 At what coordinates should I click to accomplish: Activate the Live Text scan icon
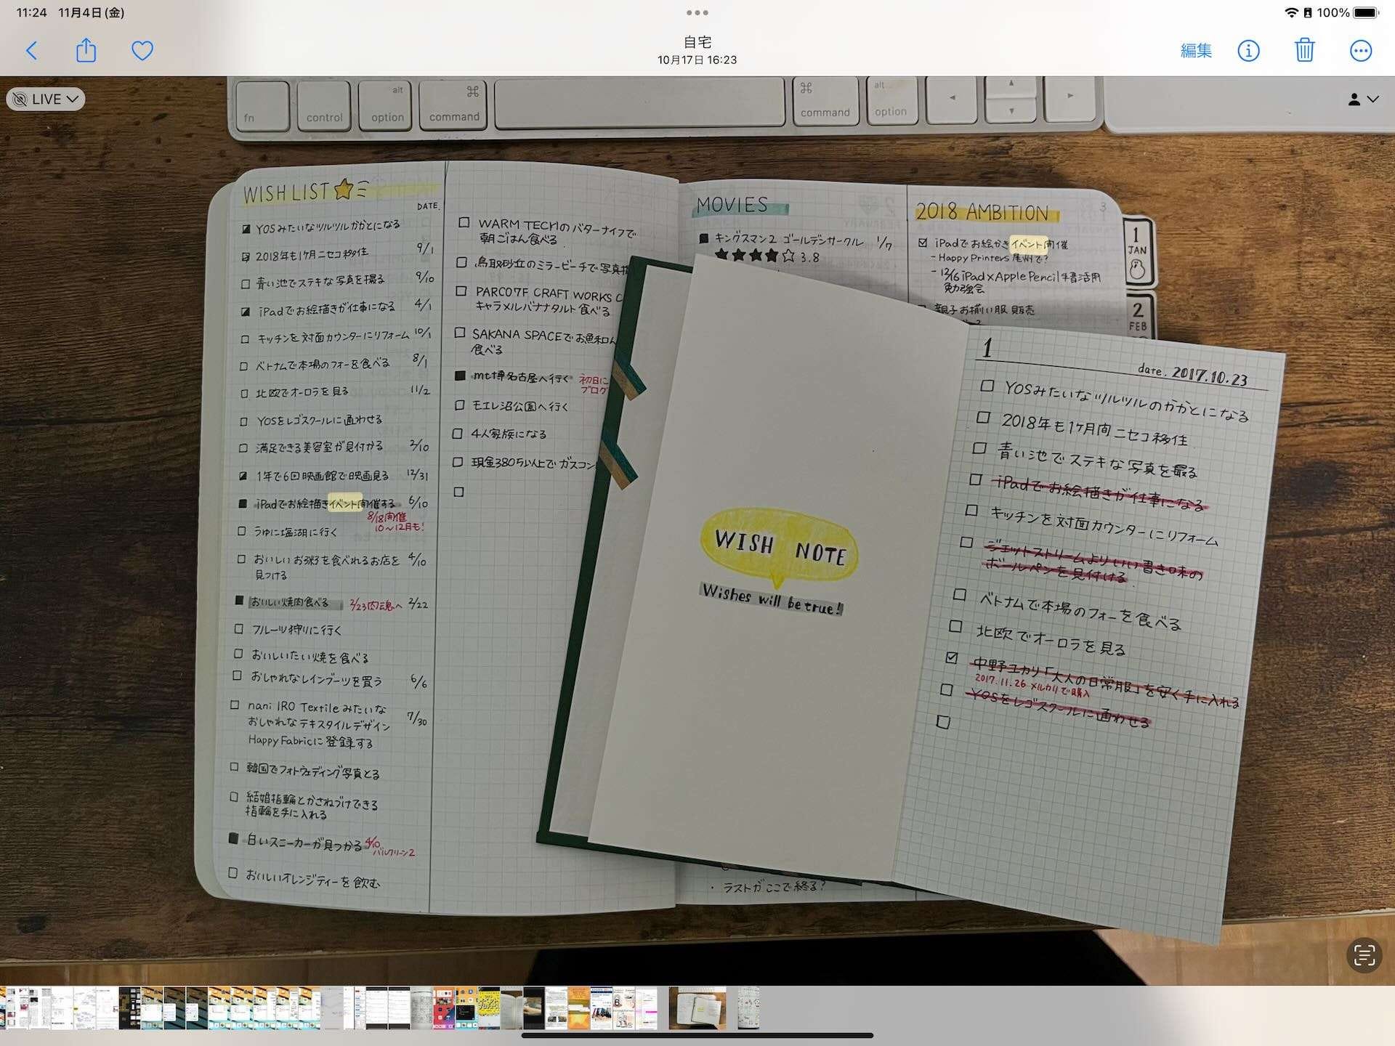[x=1364, y=955]
